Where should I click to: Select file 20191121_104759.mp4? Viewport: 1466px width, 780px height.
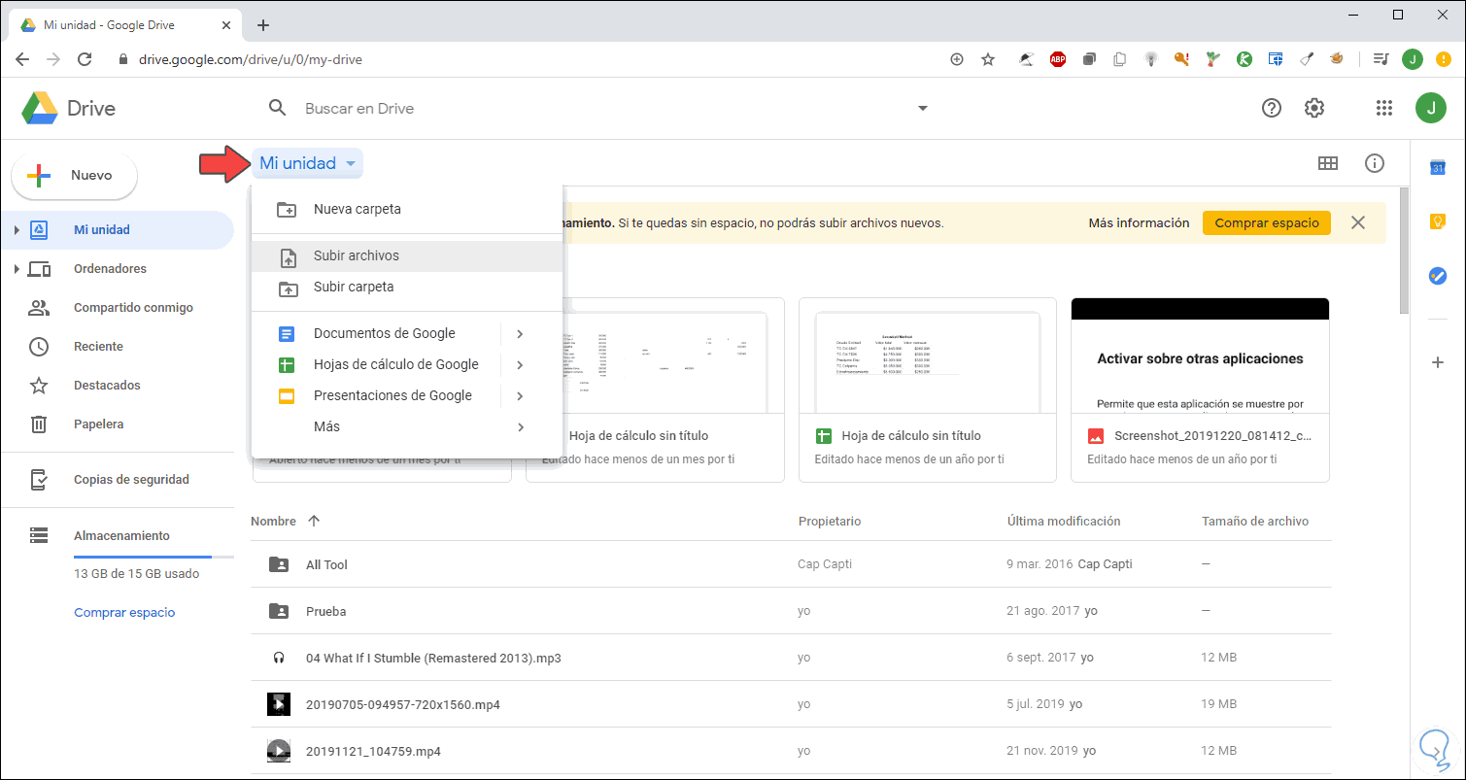(791, 751)
